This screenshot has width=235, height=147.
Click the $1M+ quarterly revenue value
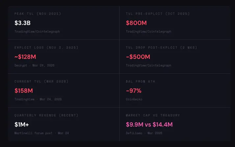(22, 124)
